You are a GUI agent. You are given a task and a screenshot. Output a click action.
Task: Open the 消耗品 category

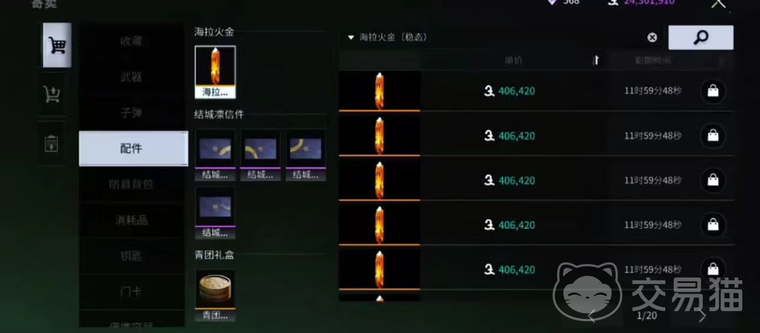coord(132,220)
